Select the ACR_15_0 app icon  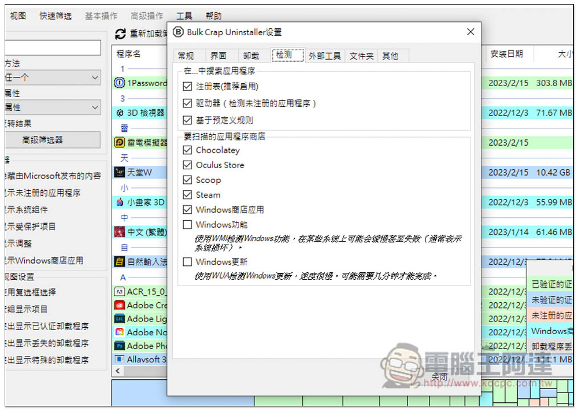[120, 292]
